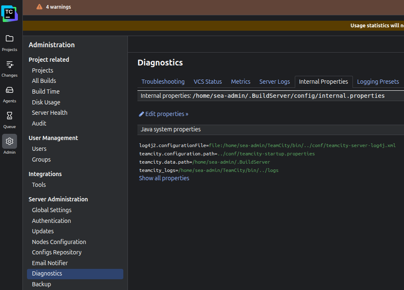Click the Administration heading

tap(51, 45)
